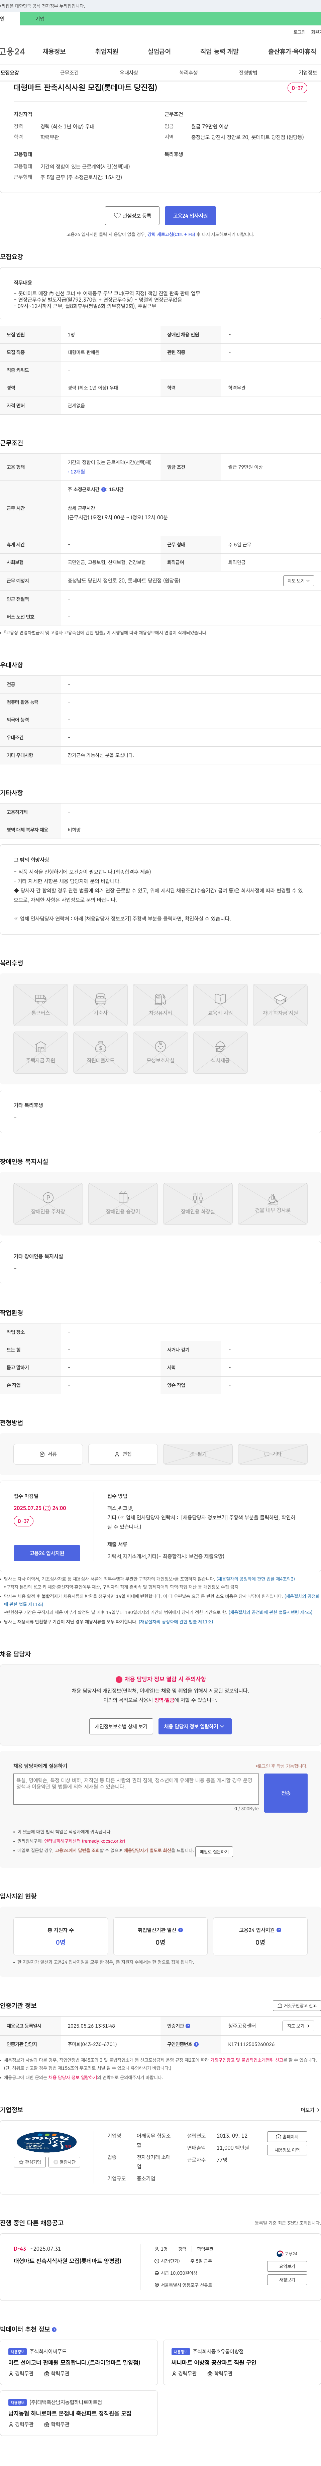This screenshot has height=2466, width=321.
Task: Jump to the 복리후생 section tab
Action: pyautogui.click(x=189, y=73)
